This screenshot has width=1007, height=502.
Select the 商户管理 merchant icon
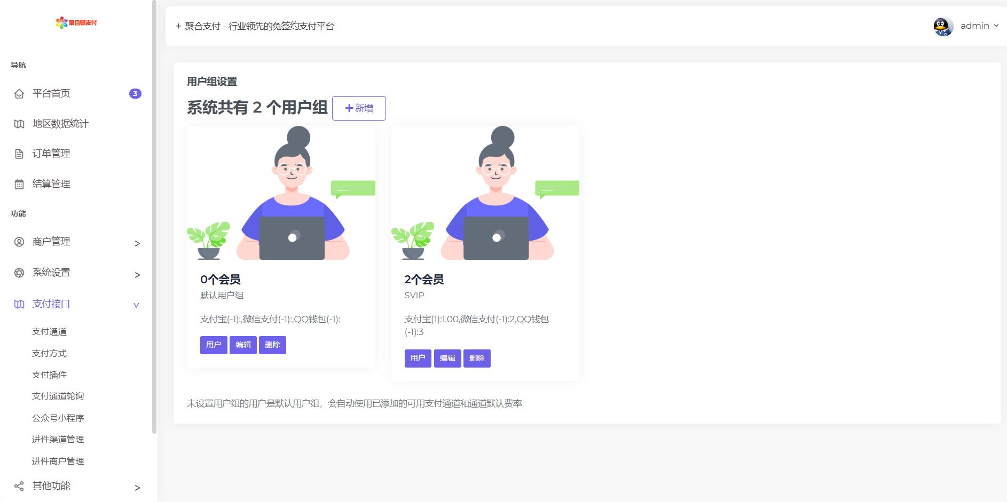19,242
